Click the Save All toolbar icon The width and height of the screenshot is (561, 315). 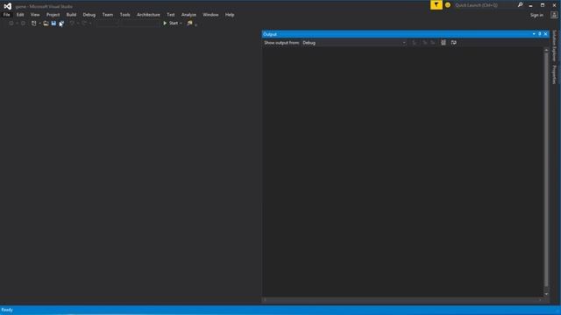(x=61, y=24)
